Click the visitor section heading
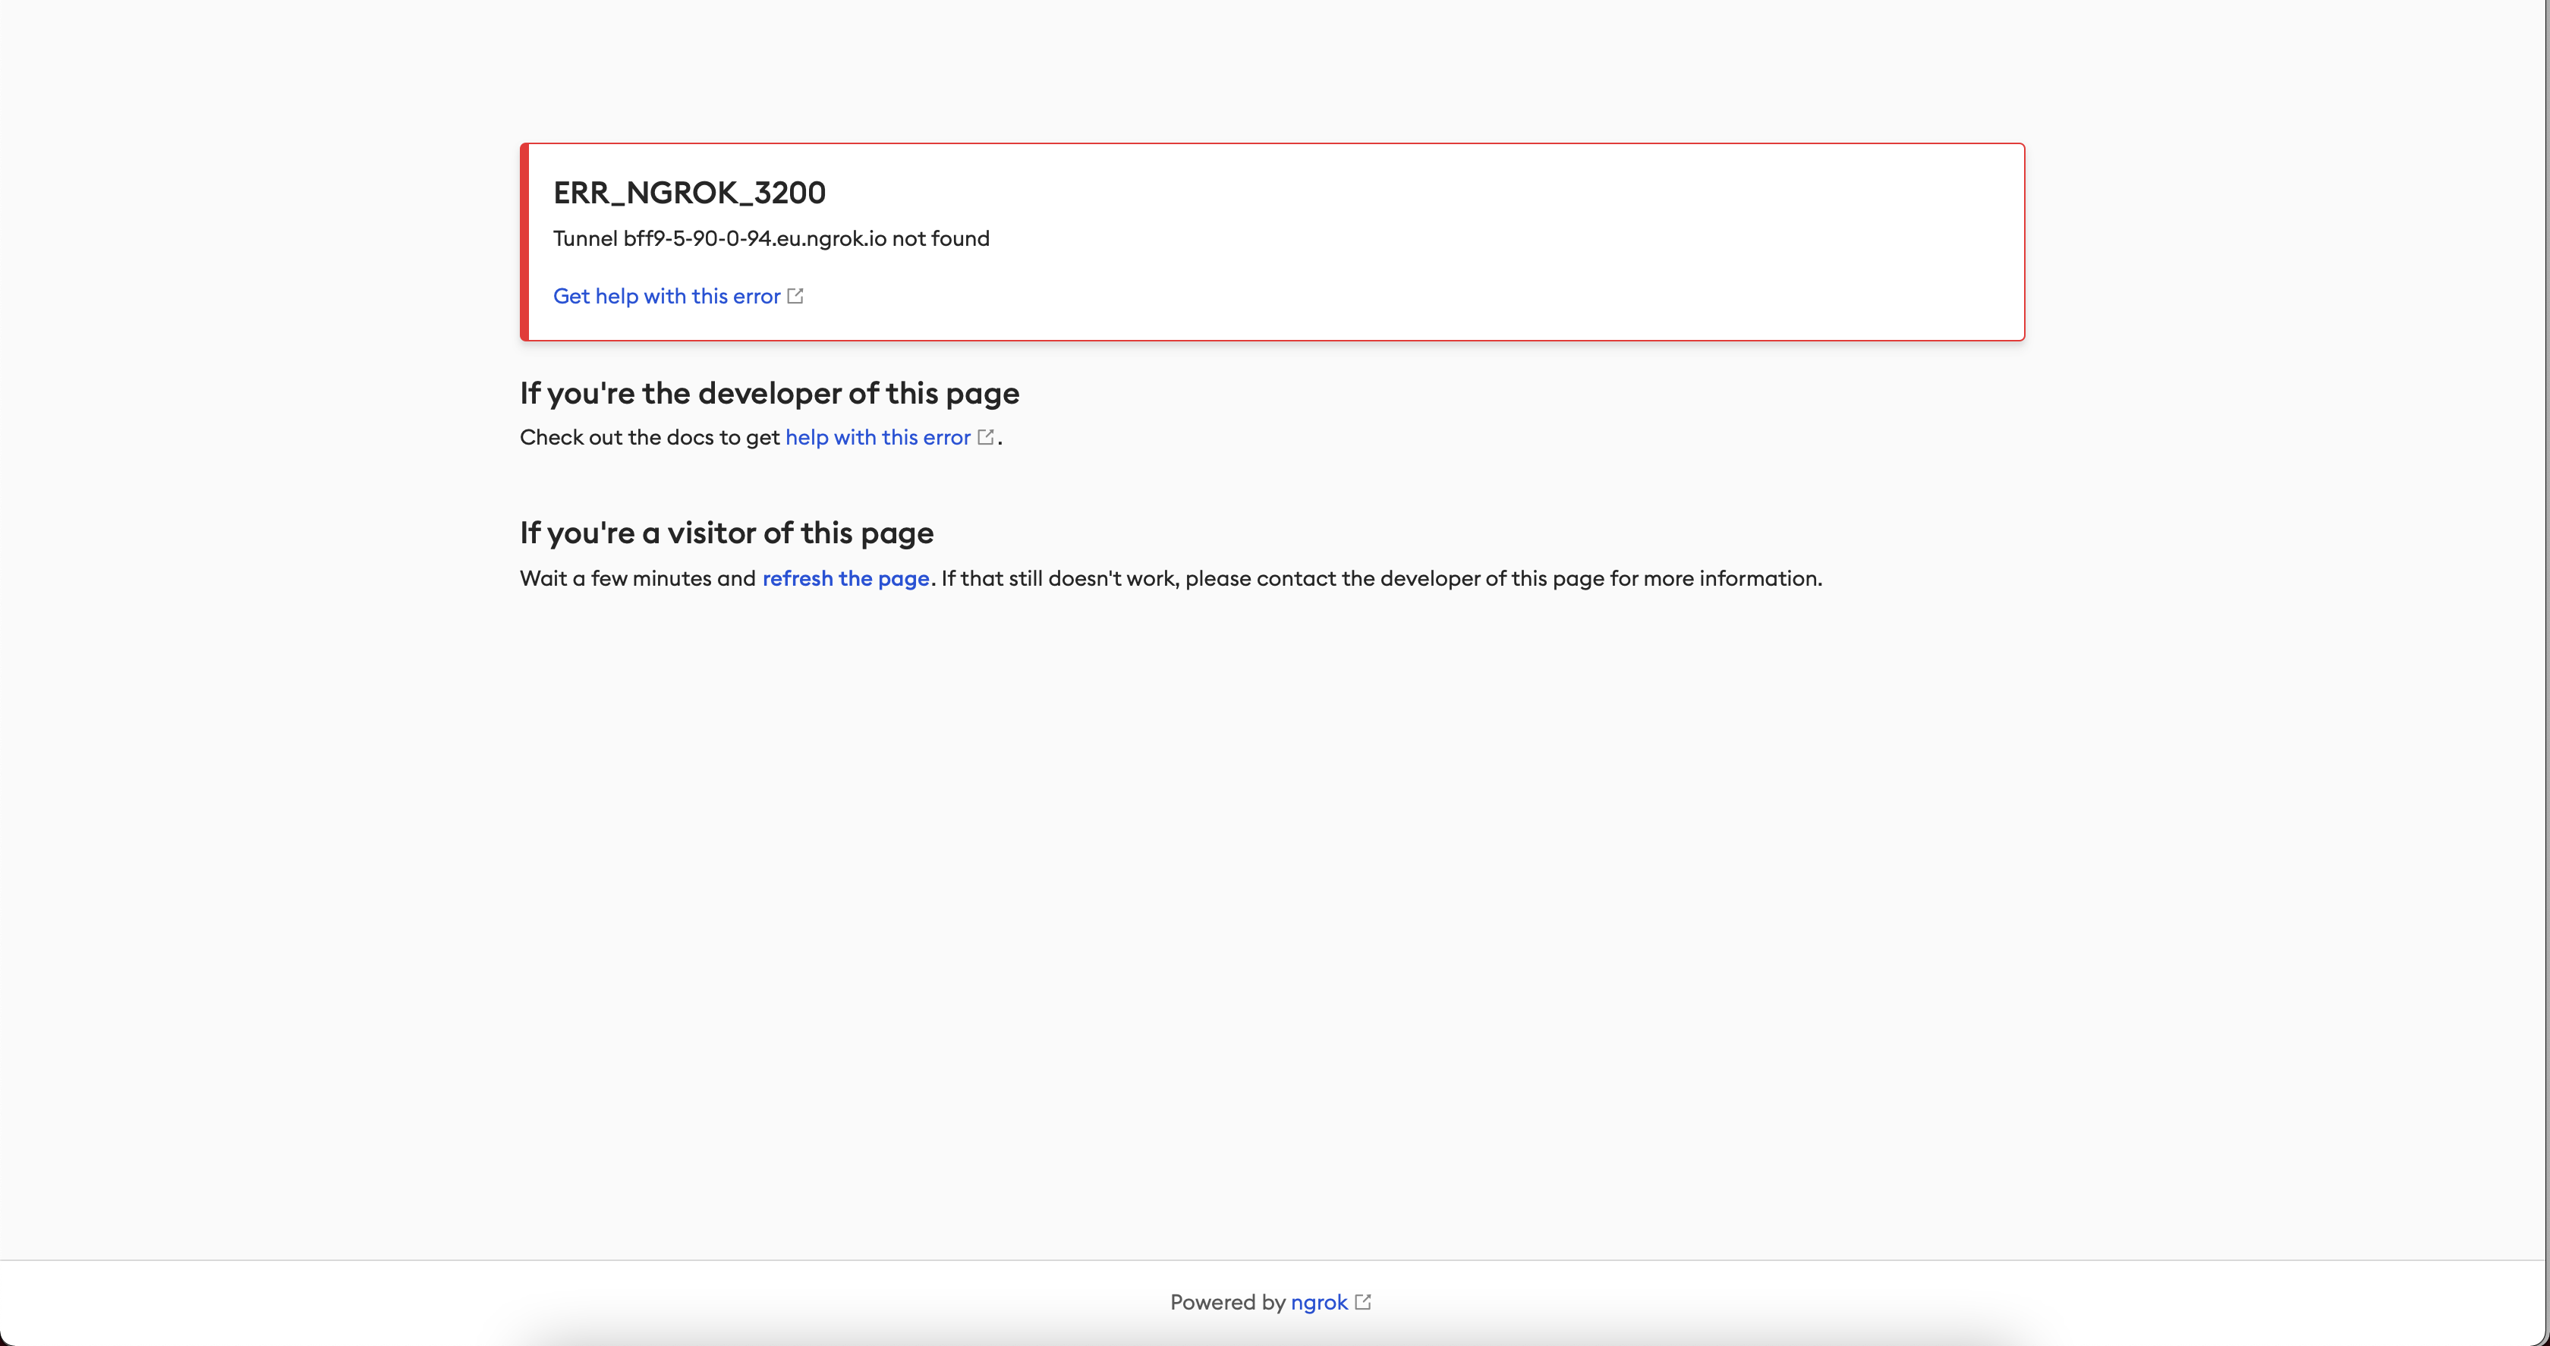 click(726, 533)
